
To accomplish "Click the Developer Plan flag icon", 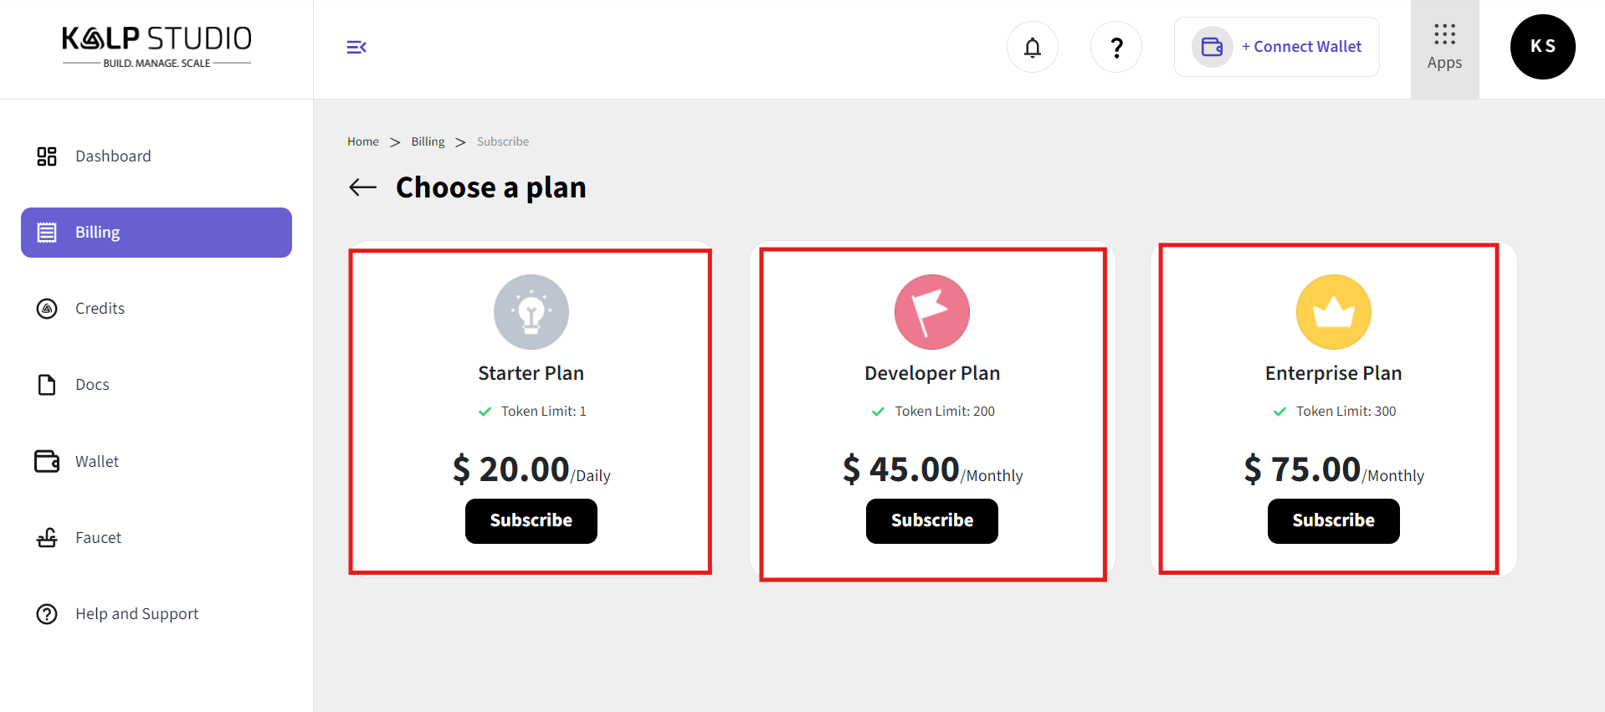I will click(931, 312).
